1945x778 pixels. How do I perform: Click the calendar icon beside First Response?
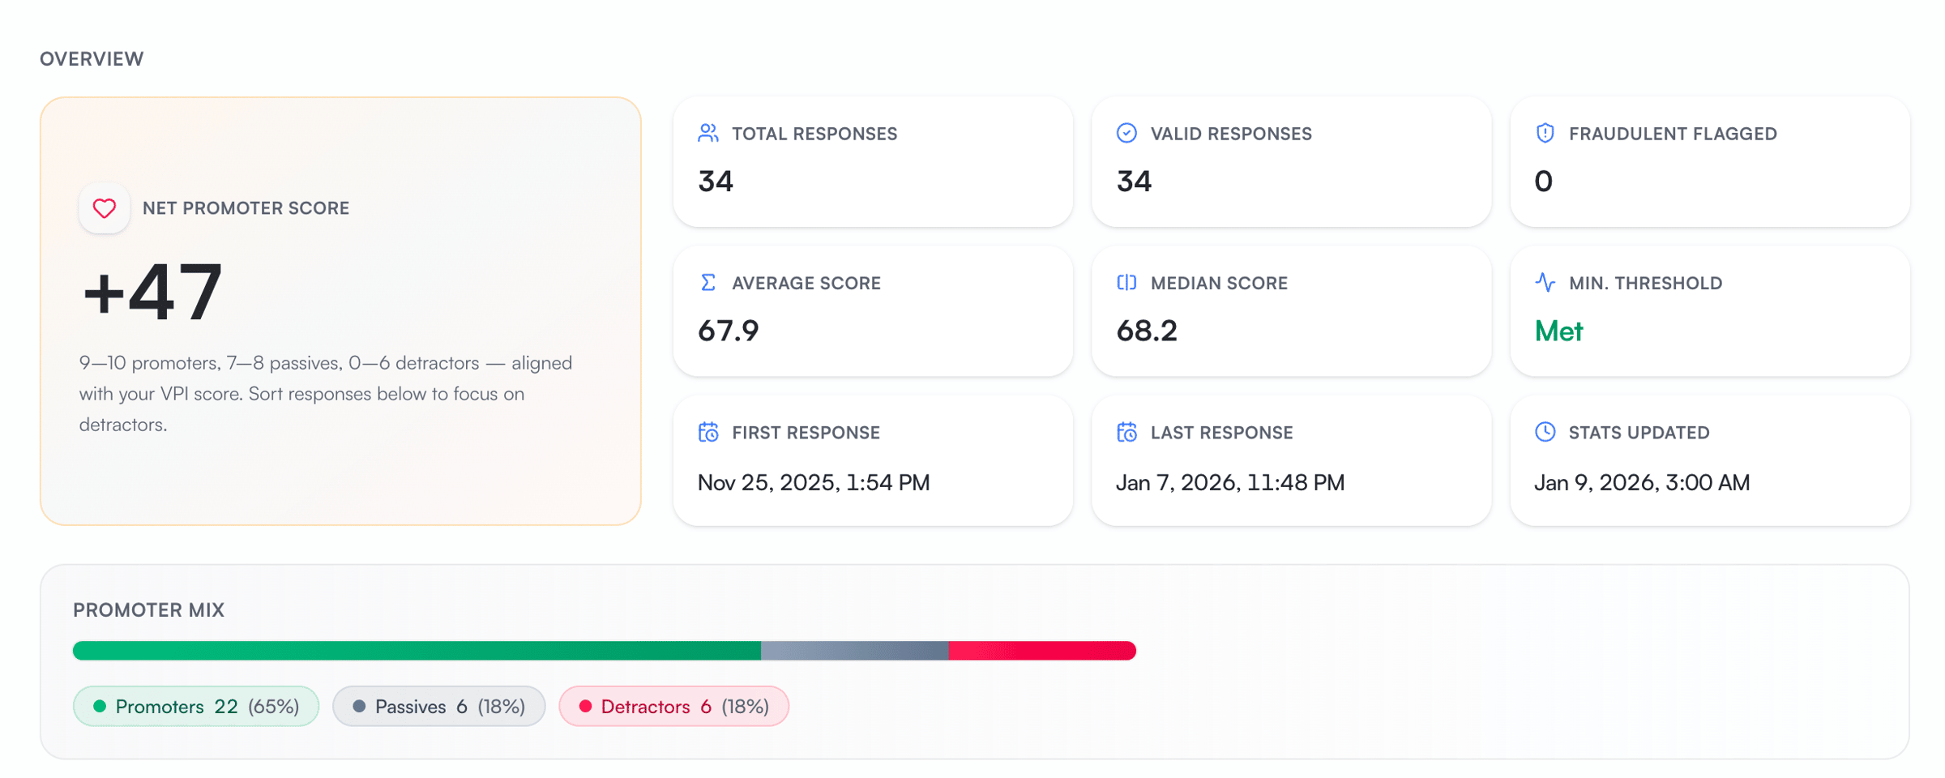[708, 432]
